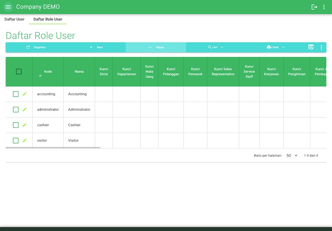
Task: Open the Baris per halaman dropdown
Action: (x=291, y=155)
